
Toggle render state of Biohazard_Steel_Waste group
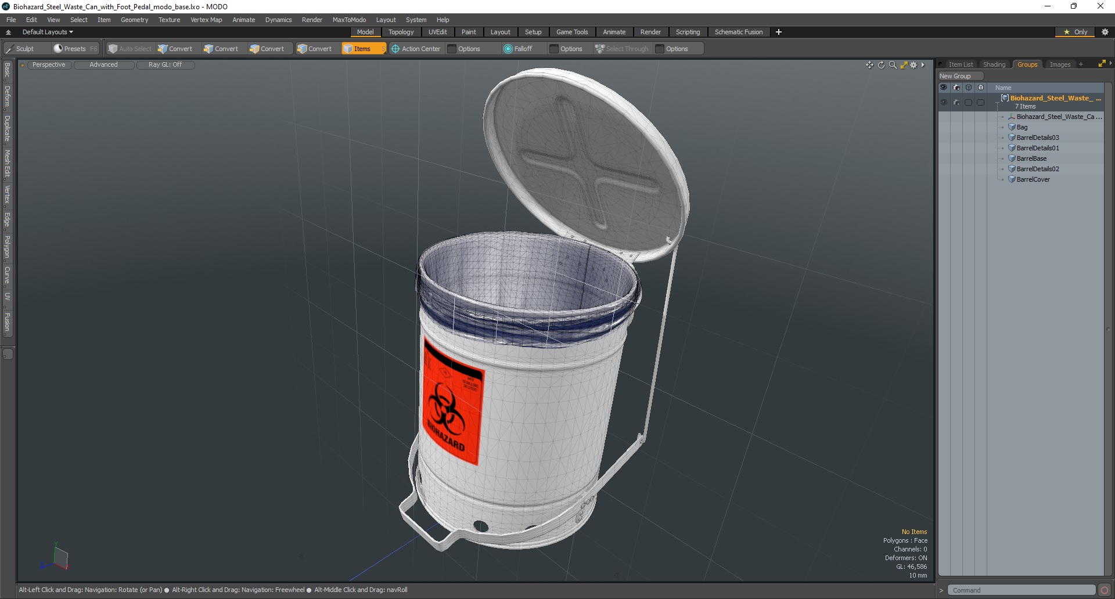click(x=956, y=102)
